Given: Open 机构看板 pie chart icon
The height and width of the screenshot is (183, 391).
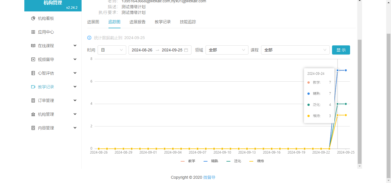Looking at the screenshot, I should click(x=33, y=19).
